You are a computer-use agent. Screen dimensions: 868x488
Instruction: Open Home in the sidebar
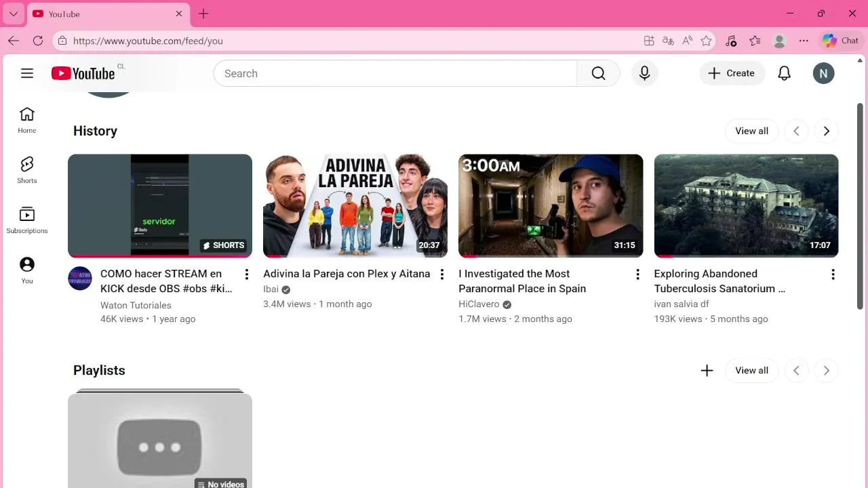[x=27, y=121]
